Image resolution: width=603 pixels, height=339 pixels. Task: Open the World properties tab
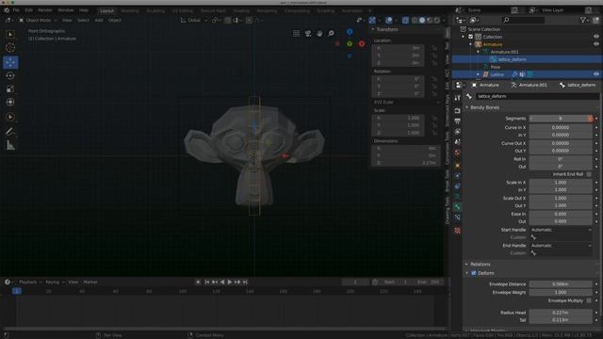pyautogui.click(x=457, y=153)
